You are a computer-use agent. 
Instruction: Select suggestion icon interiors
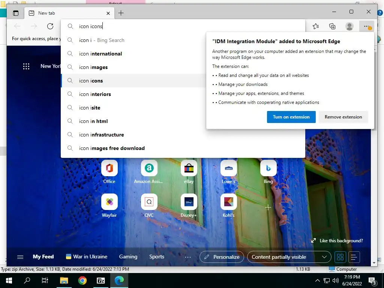[x=133, y=94]
